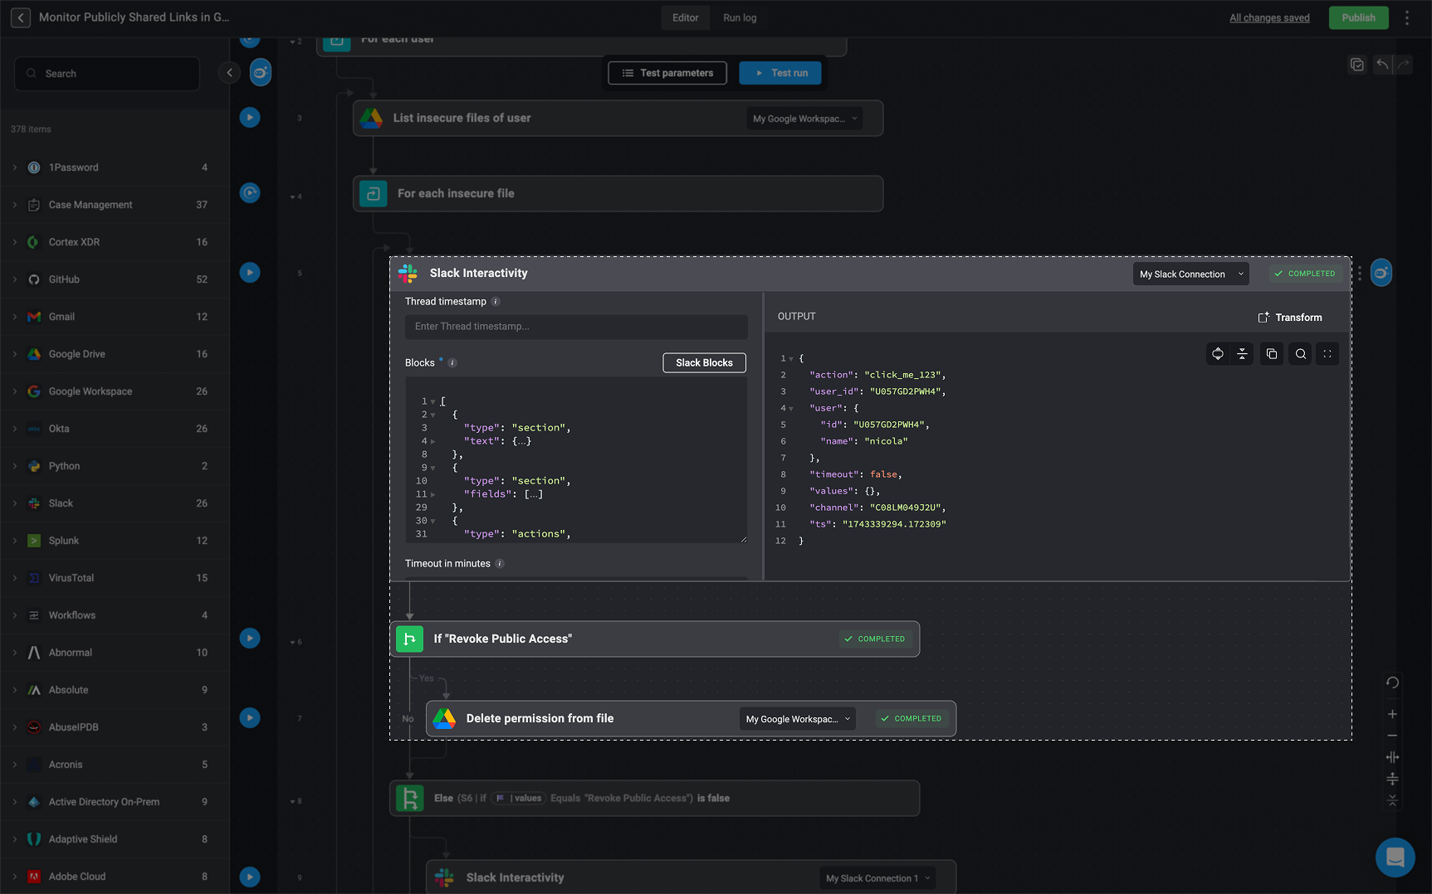1432x894 pixels.
Task: Open My Slack Connection 1 dropdown
Action: coord(877,878)
